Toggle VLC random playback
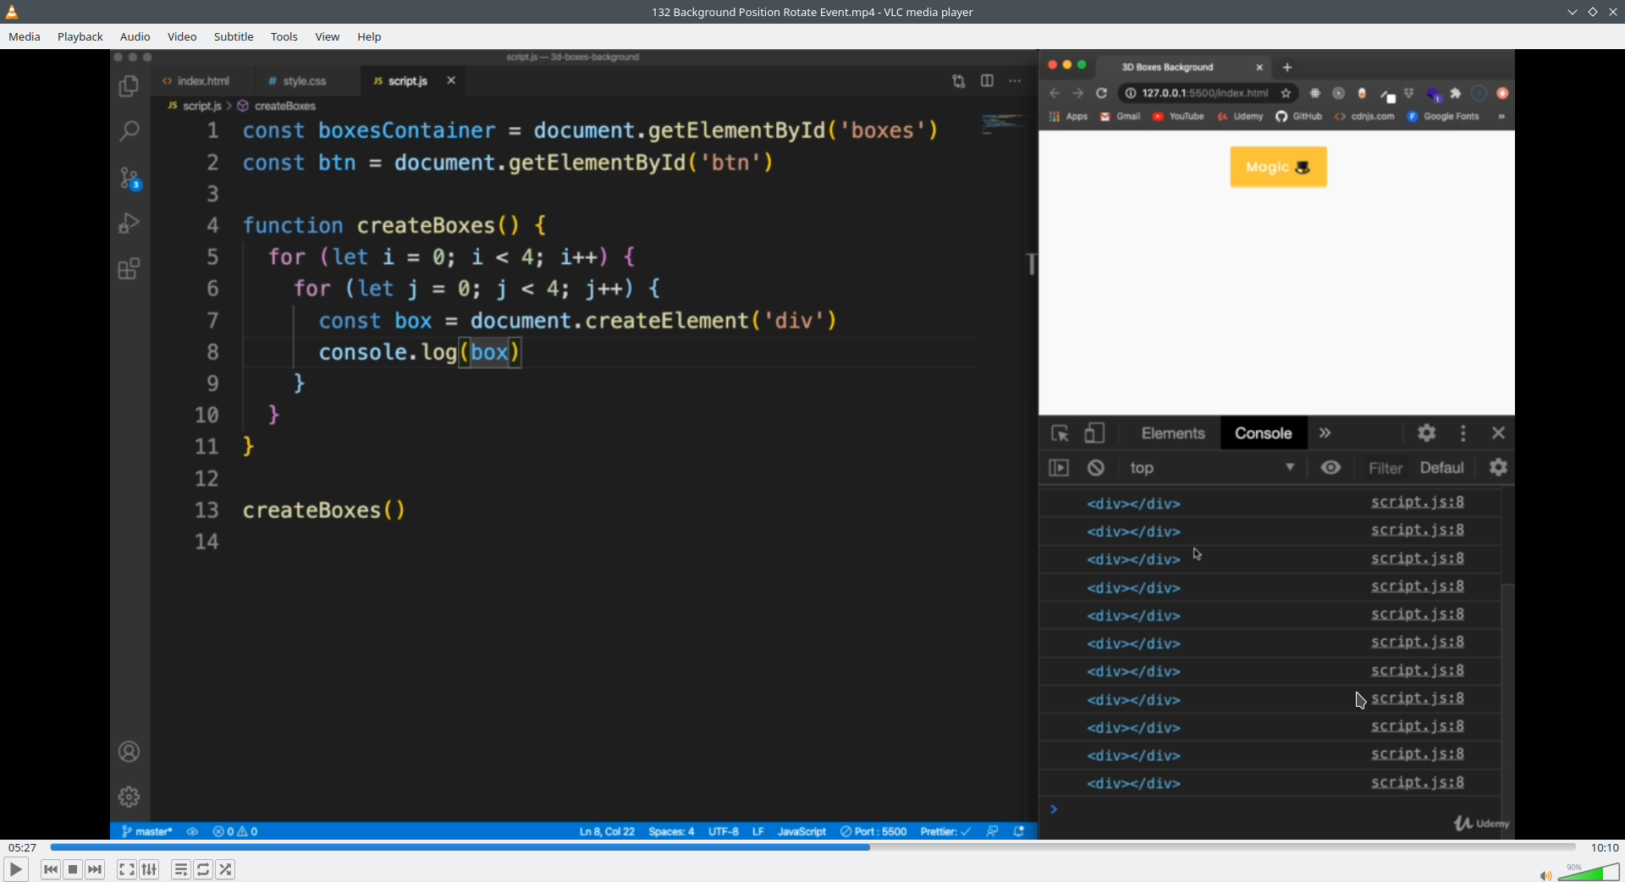 225,869
